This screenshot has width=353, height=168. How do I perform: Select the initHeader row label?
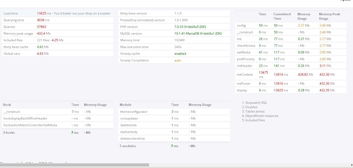point(244,66)
